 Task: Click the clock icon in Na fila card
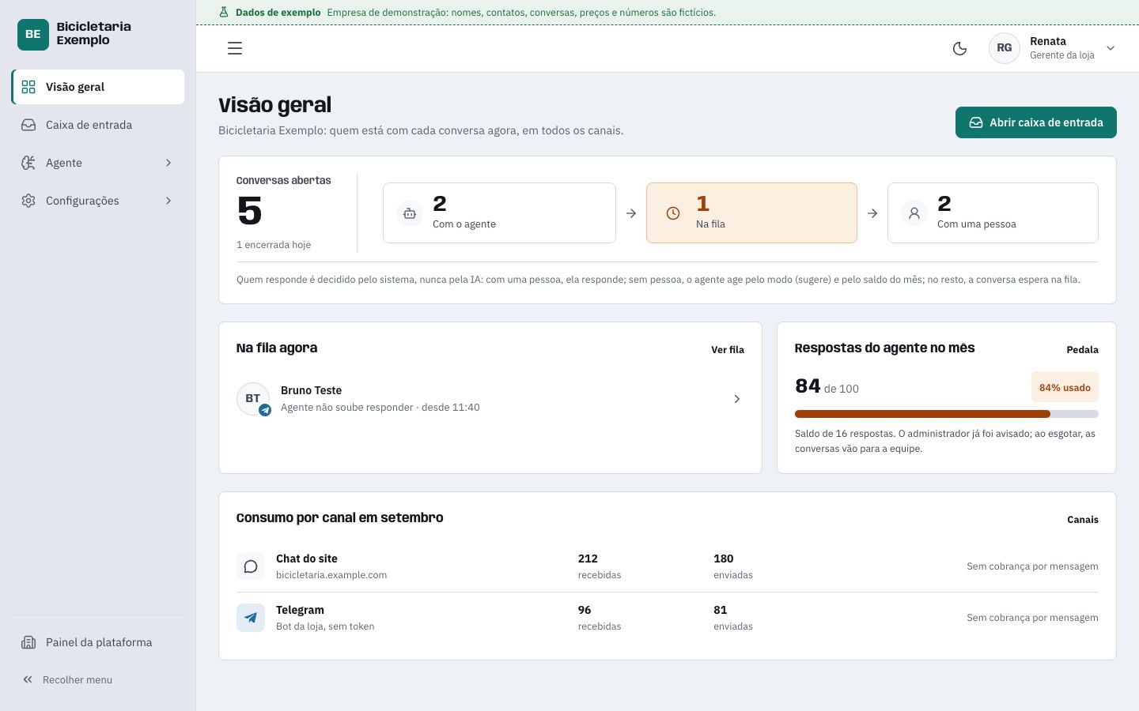click(x=673, y=213)
